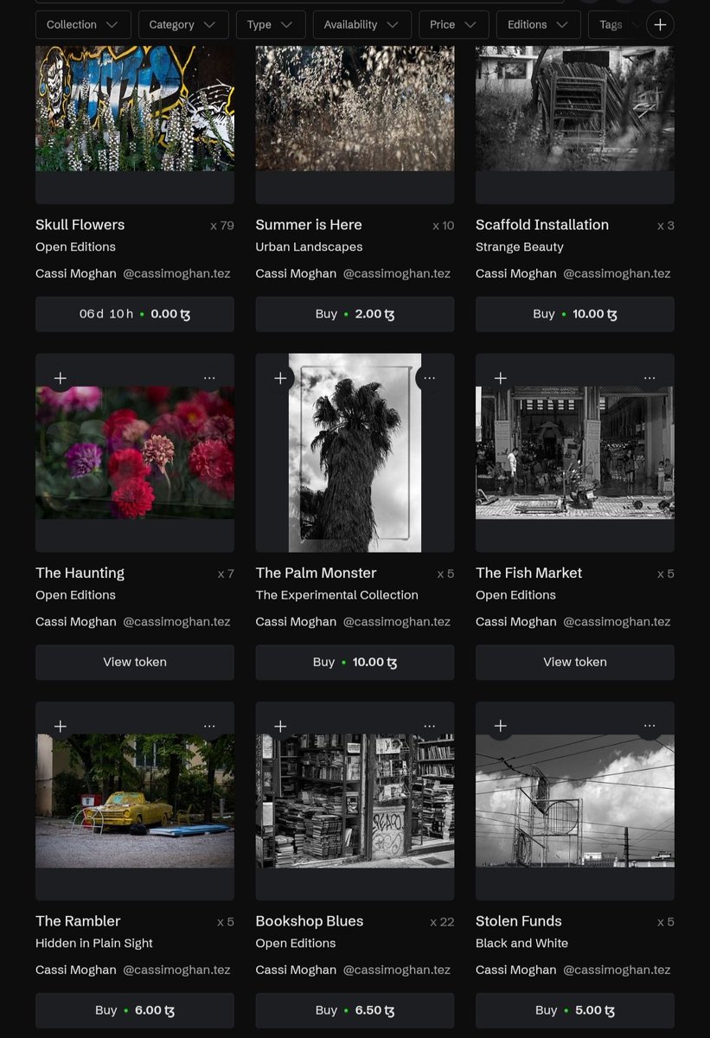Open the Editions filter dropdown
Viewport: 710px width, 1038px height.
[538, 24]
